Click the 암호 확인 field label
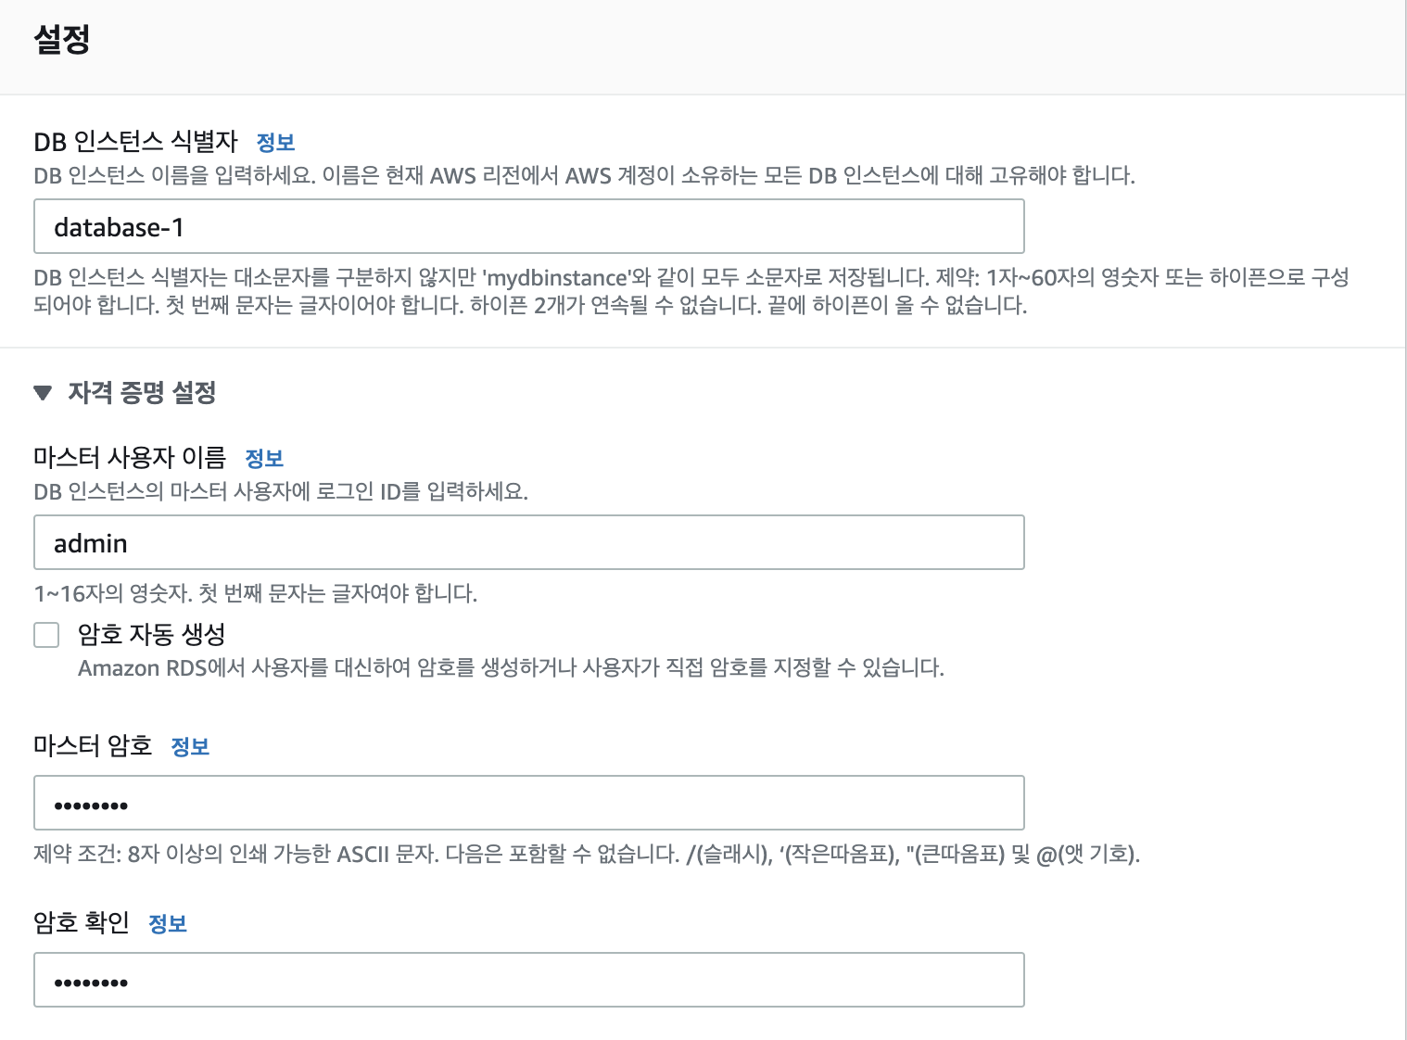This screenshot has width=1407, height=1040. pyautogui.click(x=82, y=923)
